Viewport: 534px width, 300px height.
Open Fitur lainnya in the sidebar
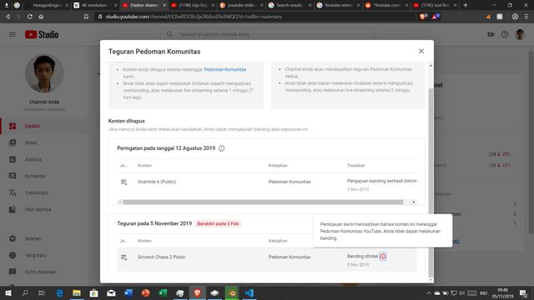click(x=44, y=209)
